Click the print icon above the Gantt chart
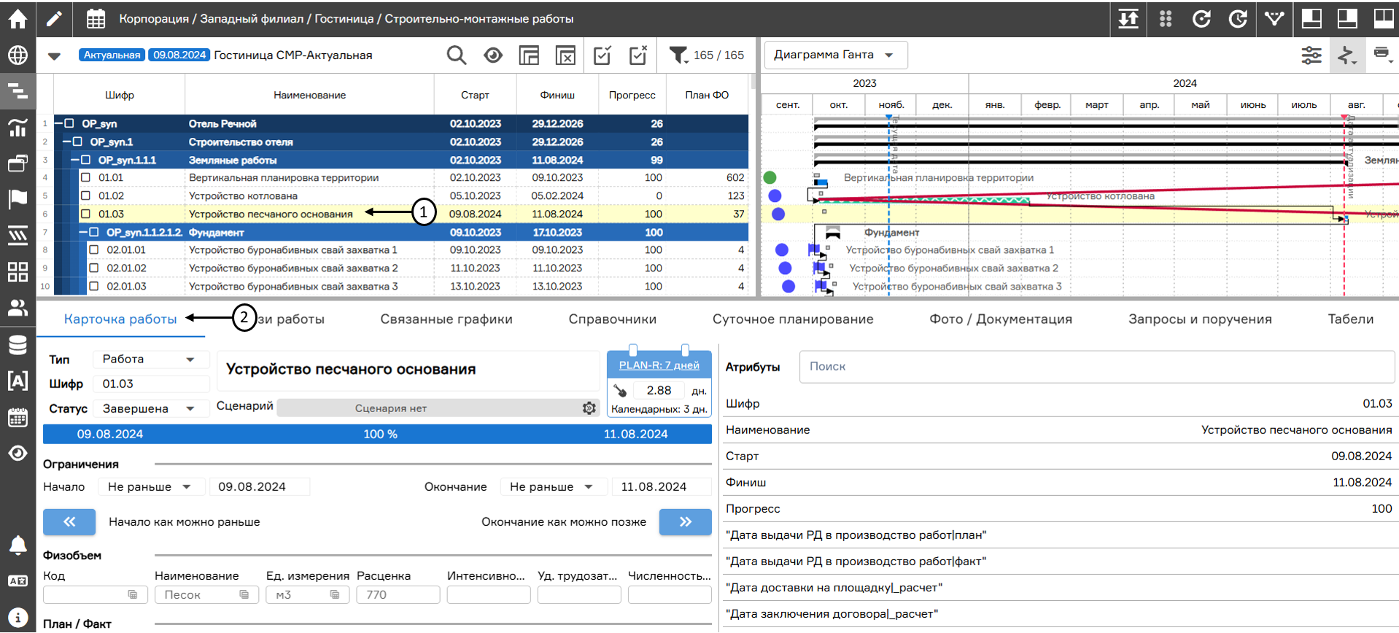The width and height of the screenshot is (1399, 633). (1381, 54)
